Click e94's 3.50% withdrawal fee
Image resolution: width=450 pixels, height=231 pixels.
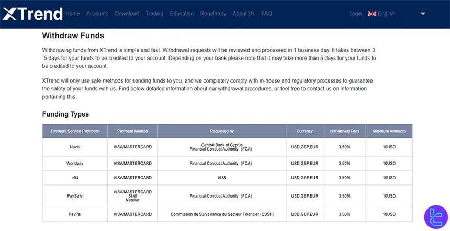[344, 178]
